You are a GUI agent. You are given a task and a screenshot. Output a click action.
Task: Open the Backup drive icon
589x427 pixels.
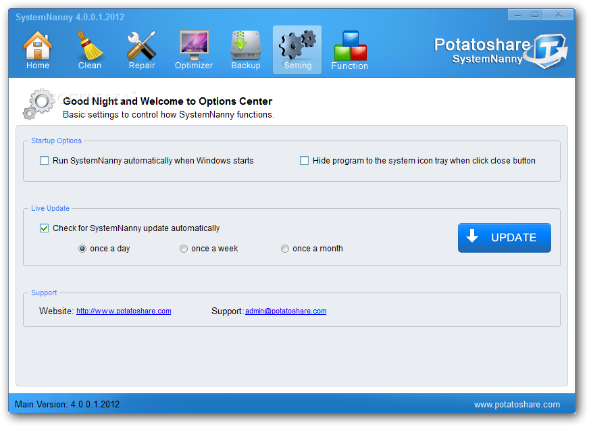pyautogui.click(x=246, y=49)
